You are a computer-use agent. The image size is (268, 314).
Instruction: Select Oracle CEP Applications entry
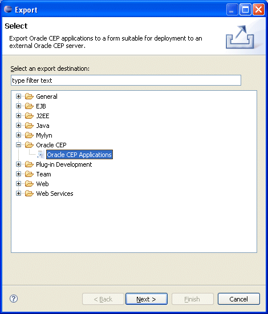pos(79,155)
